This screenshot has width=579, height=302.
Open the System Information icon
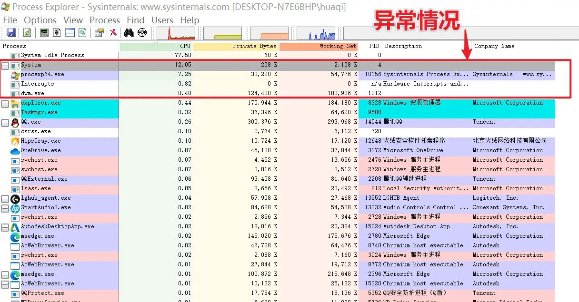point(44,32)
